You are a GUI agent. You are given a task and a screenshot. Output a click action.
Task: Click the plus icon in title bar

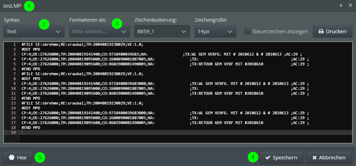coord(341,6)
